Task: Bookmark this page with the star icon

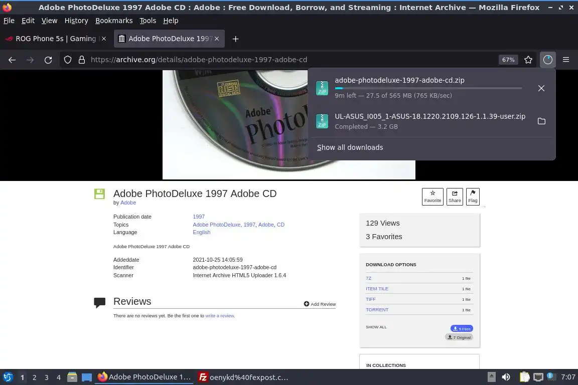Action: point(528,60)
